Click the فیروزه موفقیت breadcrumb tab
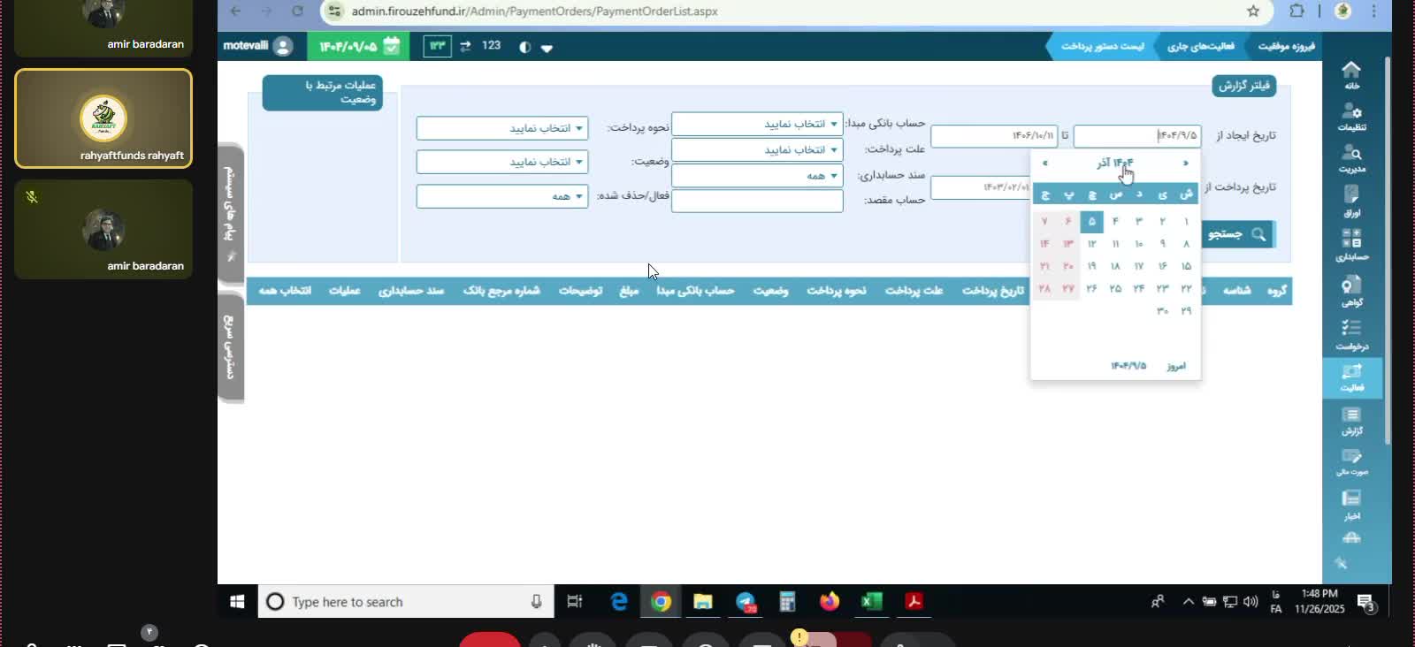Viewport: 1415px width, 647px height. coord(1286,47)
